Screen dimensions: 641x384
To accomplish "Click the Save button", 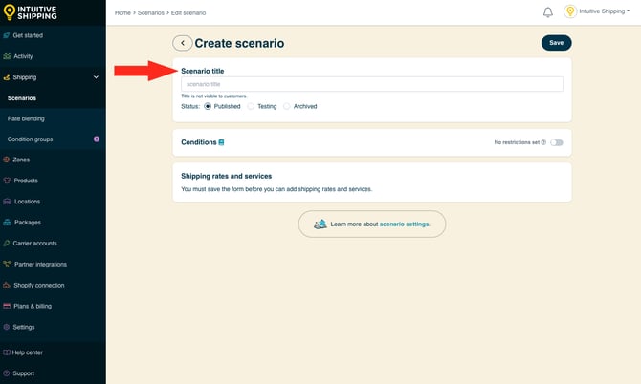I will (x=556, y=43).
